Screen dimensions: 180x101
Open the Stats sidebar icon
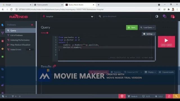3,57
